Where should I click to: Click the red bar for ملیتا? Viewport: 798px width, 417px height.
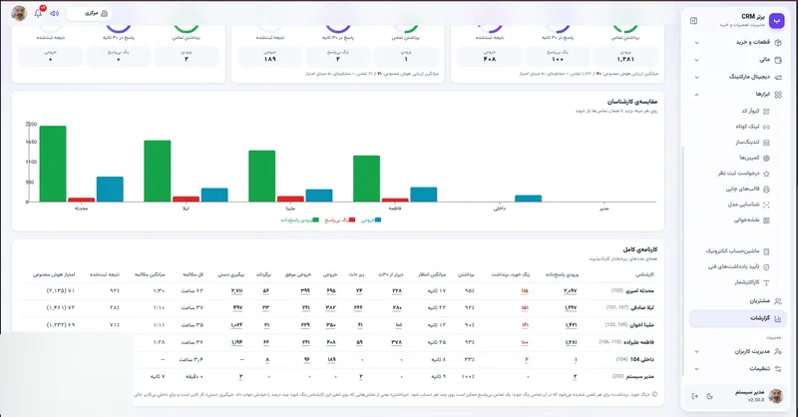[290, 200]
